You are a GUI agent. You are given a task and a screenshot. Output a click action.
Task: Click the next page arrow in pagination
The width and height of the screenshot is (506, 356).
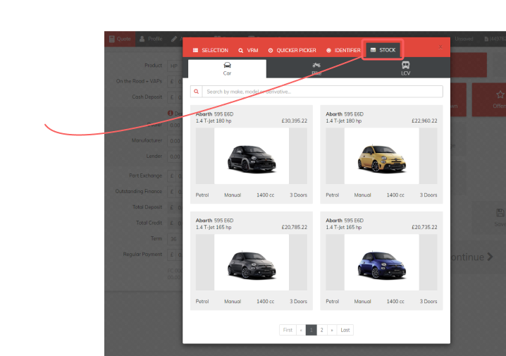pos(332,330)
